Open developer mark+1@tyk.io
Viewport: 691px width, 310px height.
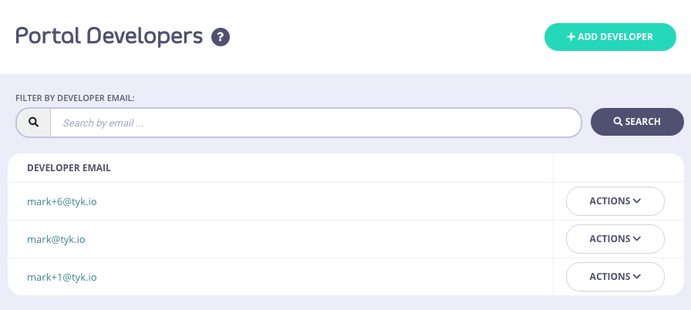pyautogui.click(x=62, y=277)
